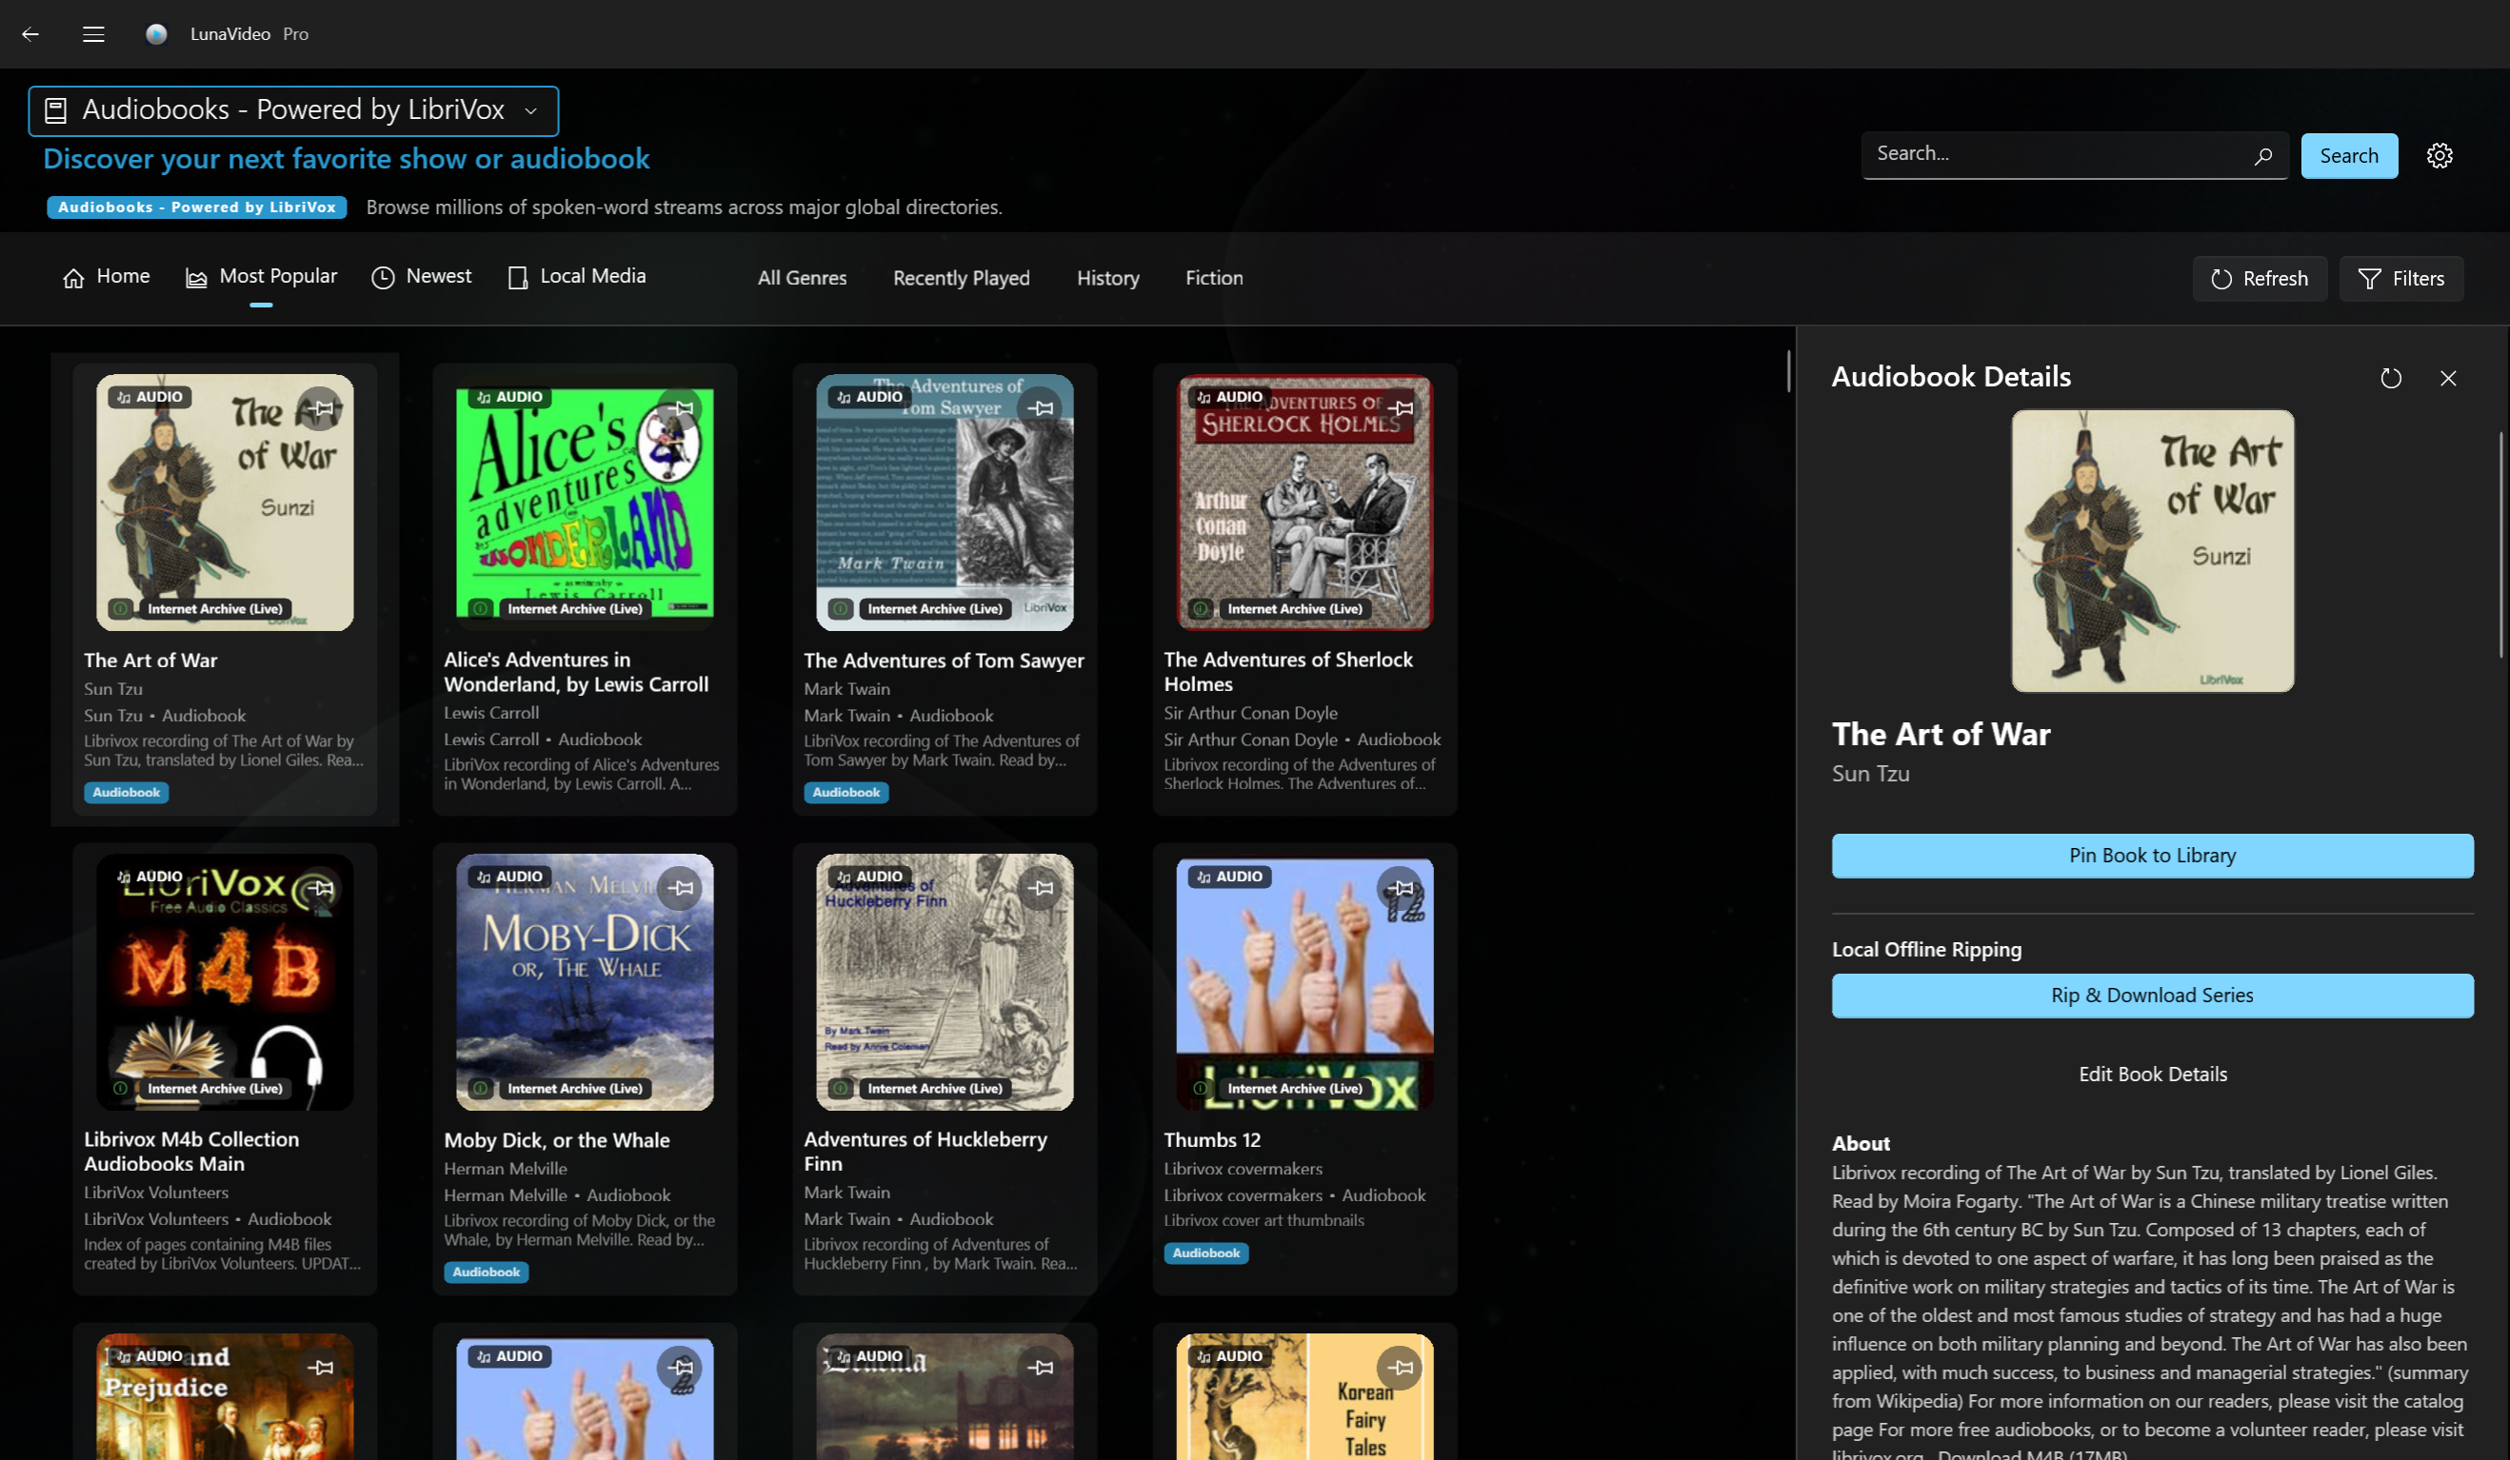2510x1460 pixels.
Task: Go to the Home tab
Action: pos(107,277)
